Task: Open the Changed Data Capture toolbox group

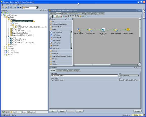Action: (61, 24)
